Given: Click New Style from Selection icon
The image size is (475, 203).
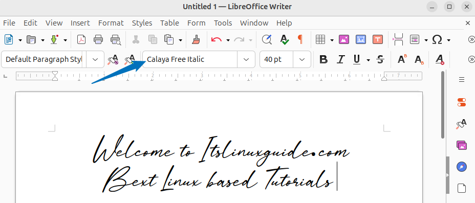Looking at the screenshot, I should [130, 59].
